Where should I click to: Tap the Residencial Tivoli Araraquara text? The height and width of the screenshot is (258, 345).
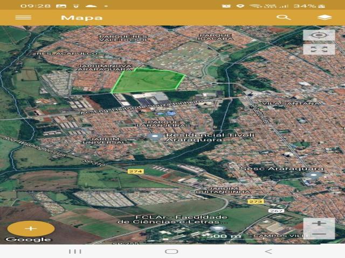pos(210,137)
